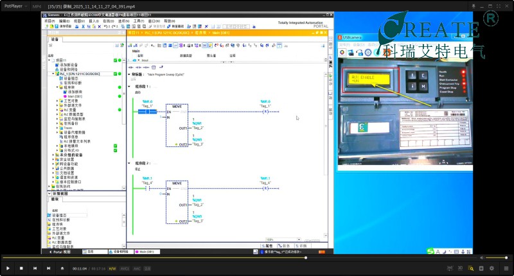The image size is (514, 276).
Task: Click the undo arrow toolbar icon
Action: (107, 26)
